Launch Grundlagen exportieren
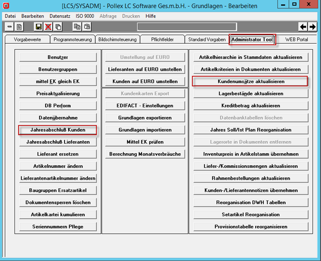 [x=145, y=118]
